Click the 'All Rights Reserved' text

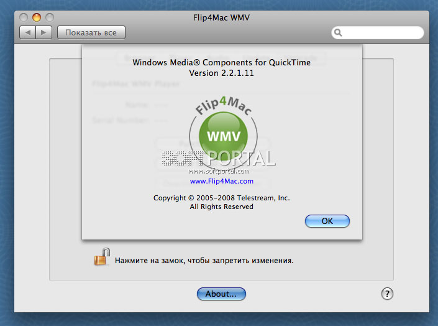(x=222, y=207)
